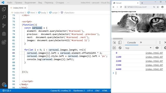Go forward in the browser
The image size is (166, 93).
tap(117, 7)
